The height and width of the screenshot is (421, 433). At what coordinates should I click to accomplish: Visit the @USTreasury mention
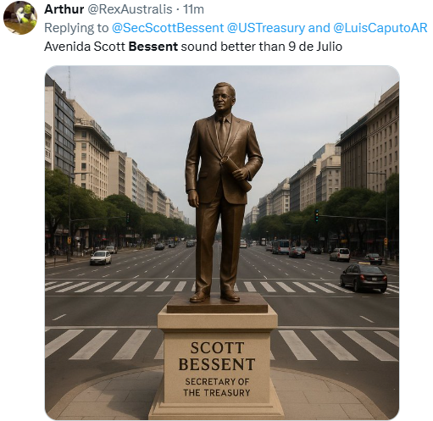266,28
